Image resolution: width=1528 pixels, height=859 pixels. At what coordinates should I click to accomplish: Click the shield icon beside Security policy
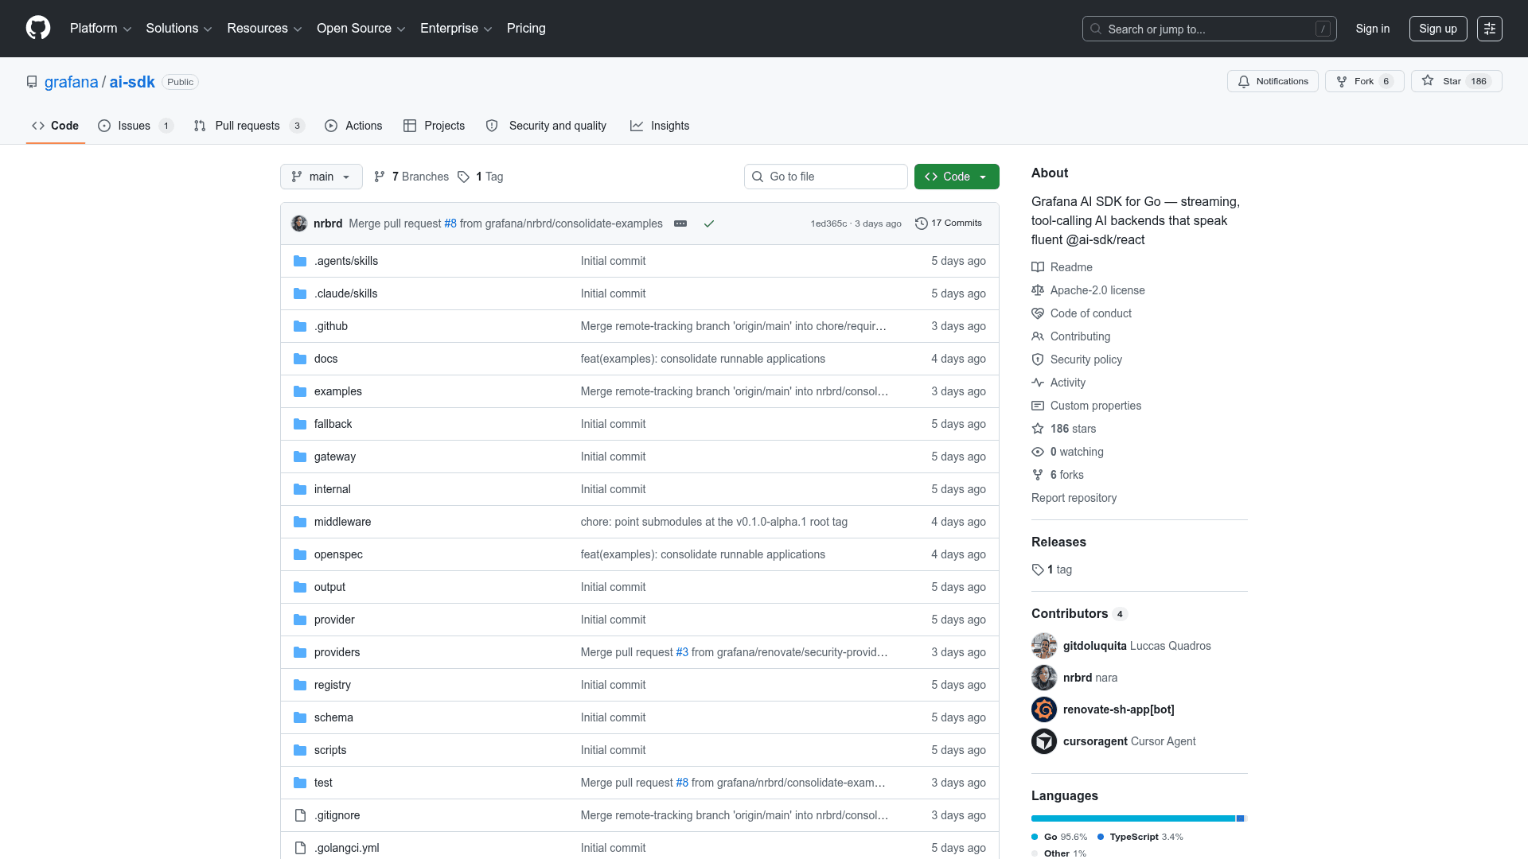tap(1038, 360)
